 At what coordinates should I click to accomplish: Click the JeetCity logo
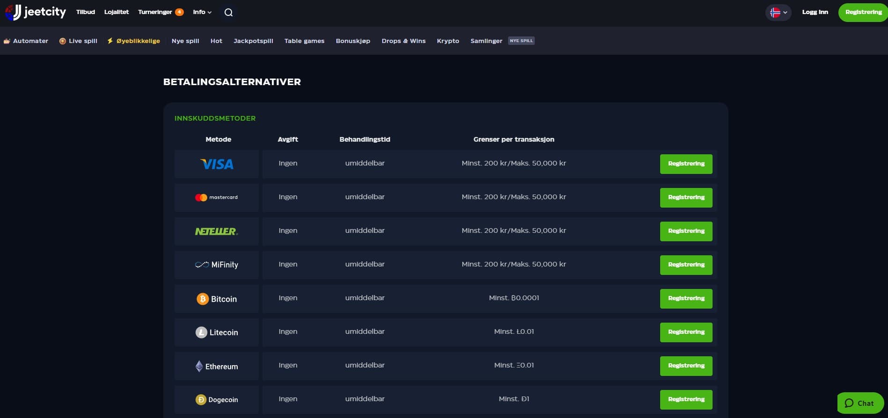pyautogui.click(x=36, y=12)
